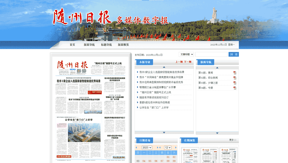
Task: Open article 我市3家企业入选国家级智能制造优秀场景
Action: tap(162, 72)
